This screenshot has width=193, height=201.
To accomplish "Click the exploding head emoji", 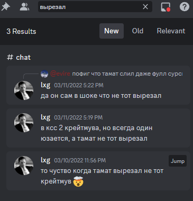I will 78,181.
